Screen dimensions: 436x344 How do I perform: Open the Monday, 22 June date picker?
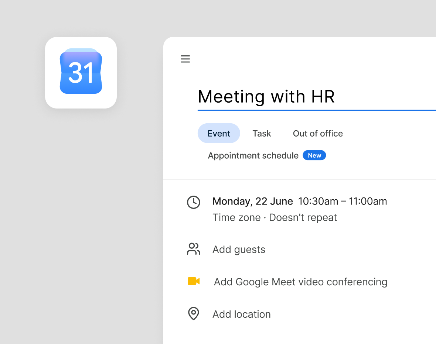pos(252,202)
